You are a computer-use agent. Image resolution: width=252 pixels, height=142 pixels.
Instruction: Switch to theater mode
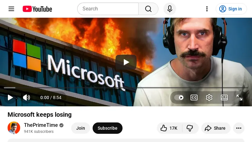click(224, 98)
